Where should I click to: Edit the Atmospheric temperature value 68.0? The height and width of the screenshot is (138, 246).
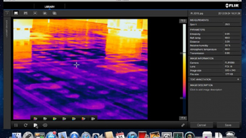click(227, 49)
